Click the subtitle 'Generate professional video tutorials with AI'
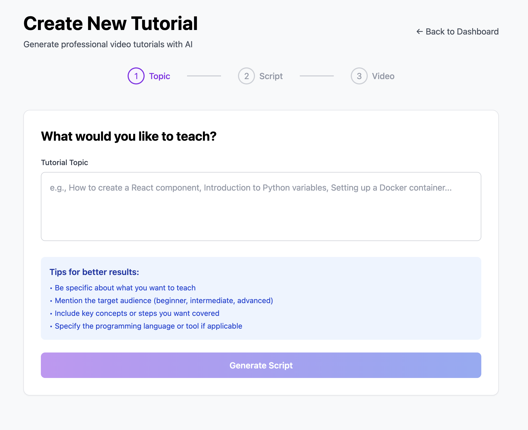 (x=108, y=44)
